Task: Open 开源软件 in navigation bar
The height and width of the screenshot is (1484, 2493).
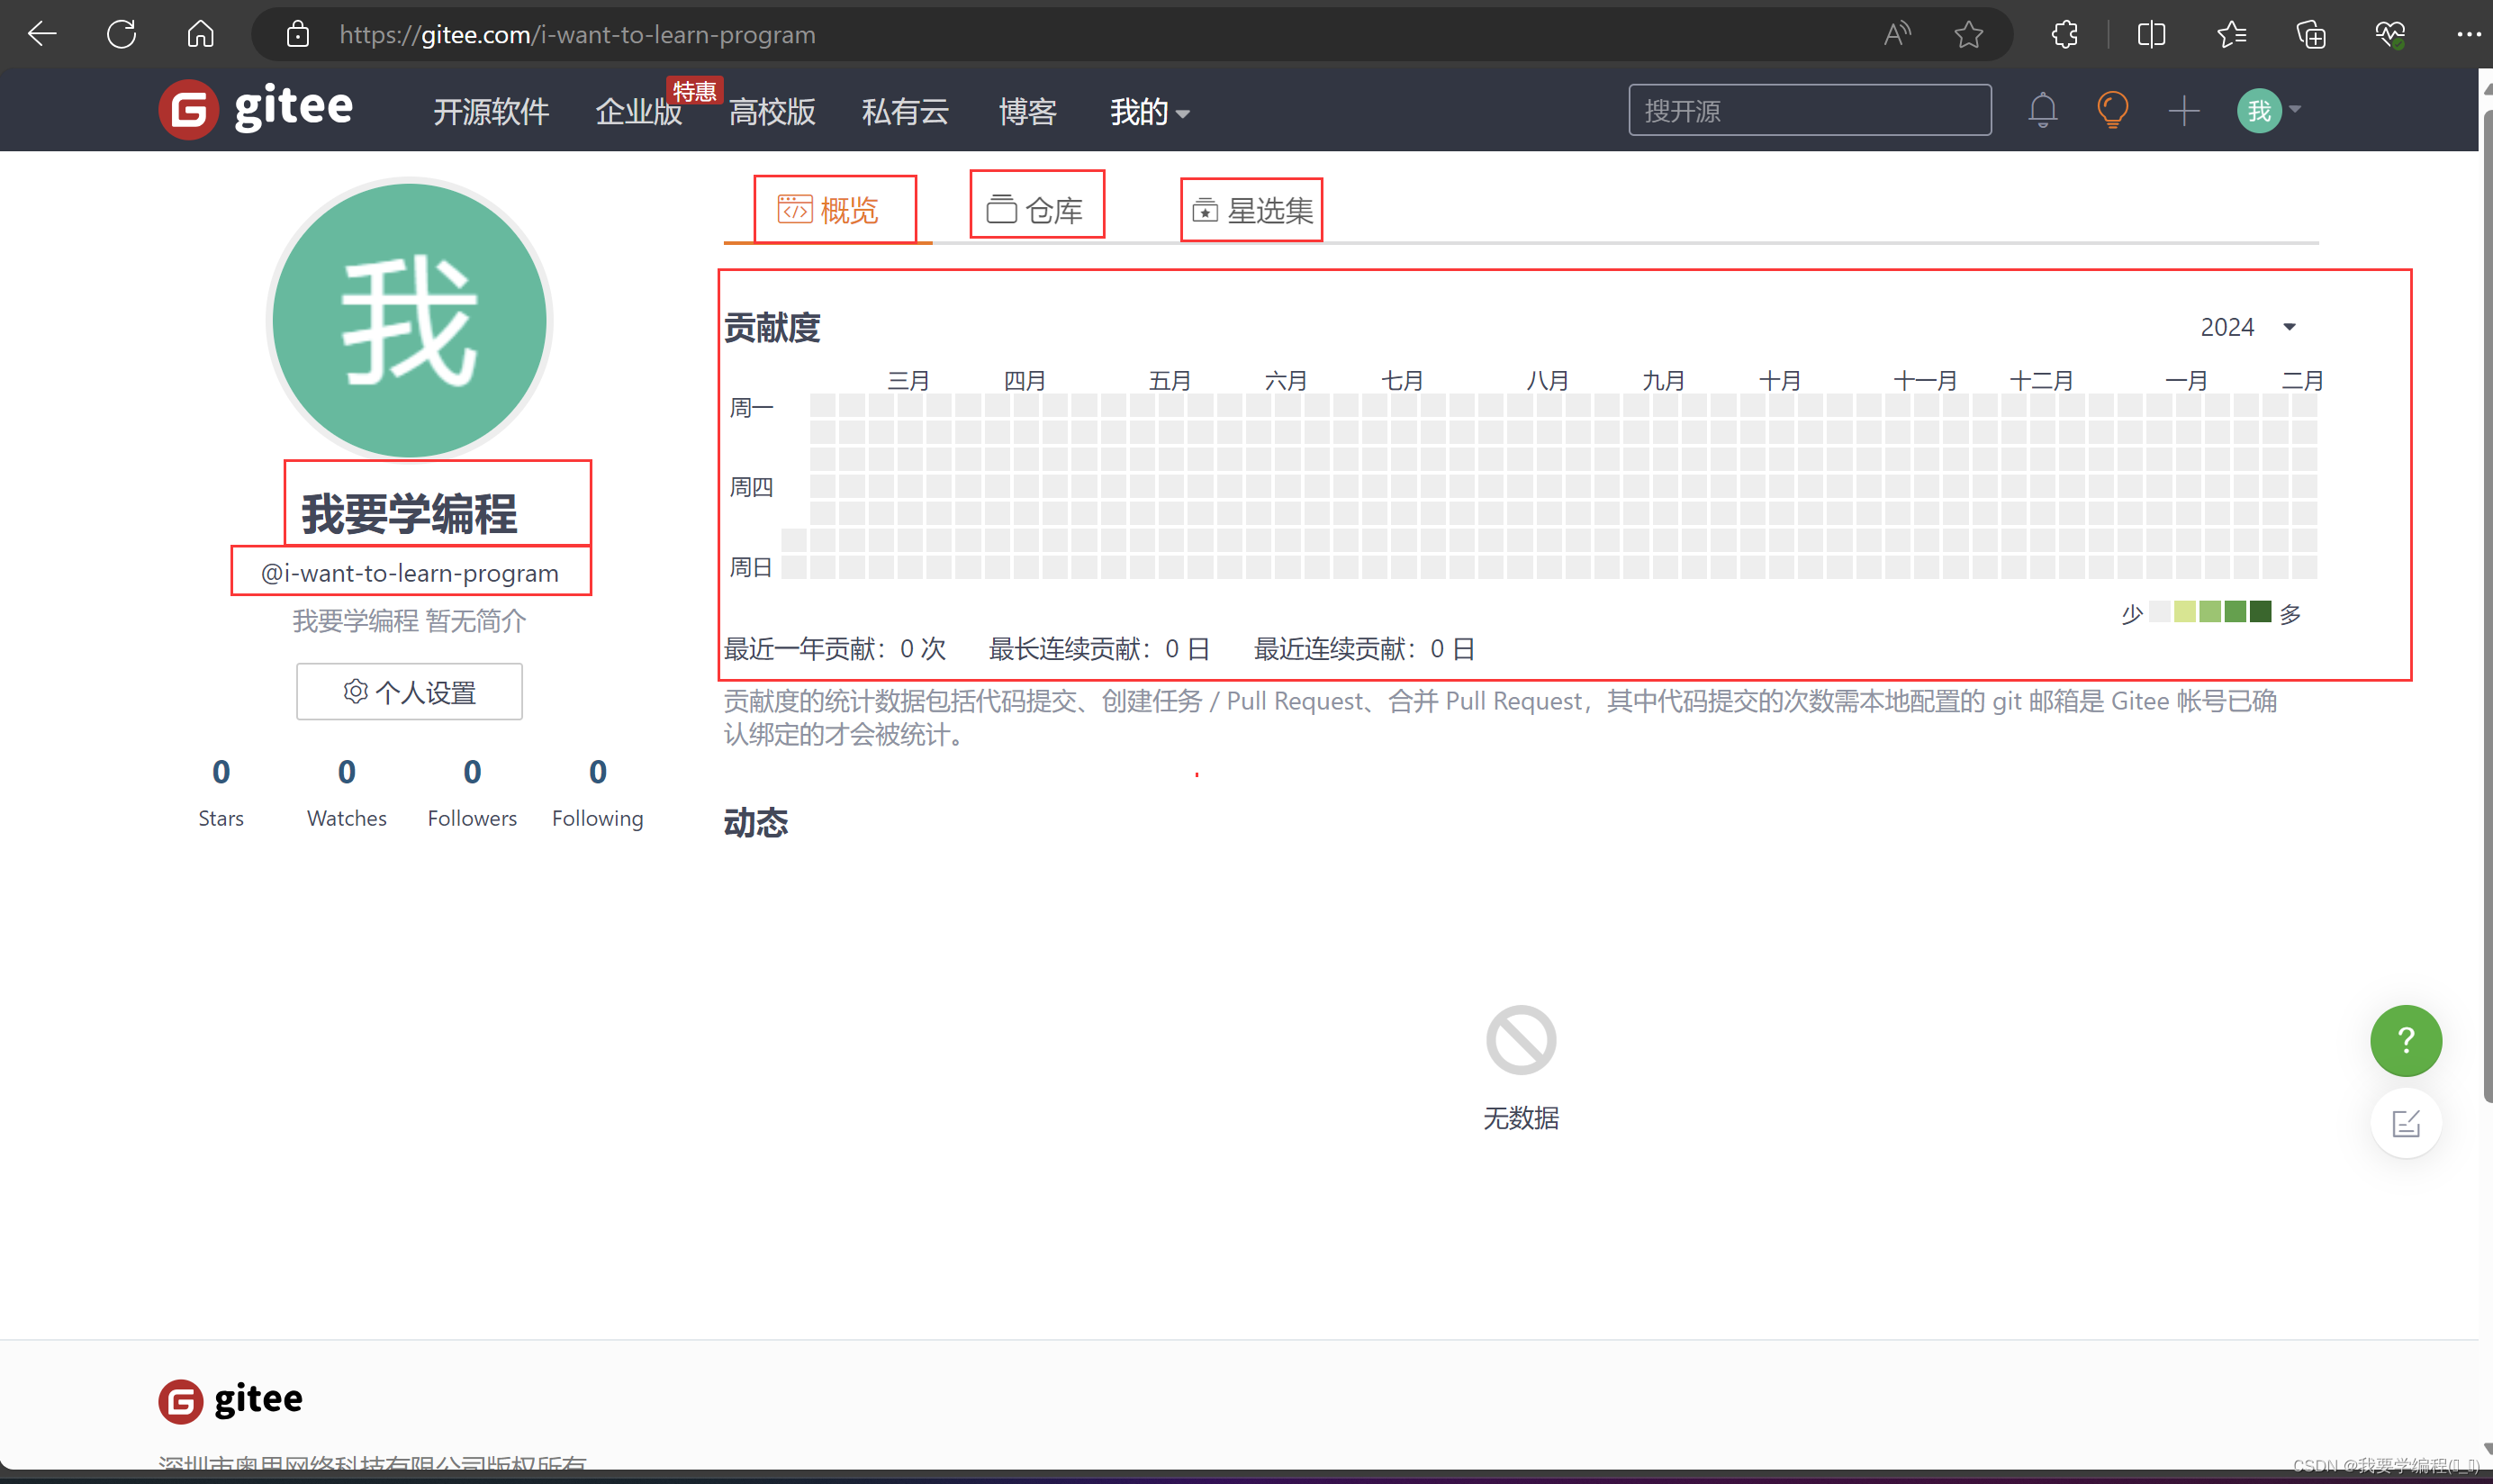Action: click(491, 112)
